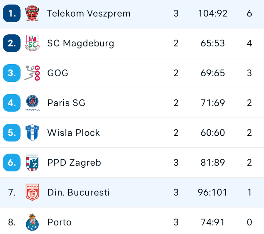Open the Dinamo Bucuresti red badge
This screenshot has height=234, width=264.
click(x=32, y=192)
